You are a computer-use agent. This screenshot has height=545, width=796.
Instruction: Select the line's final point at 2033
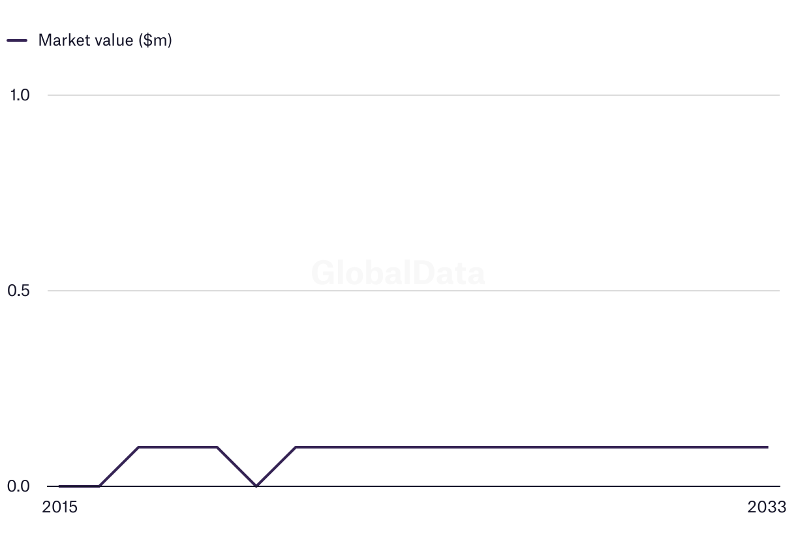767,447
